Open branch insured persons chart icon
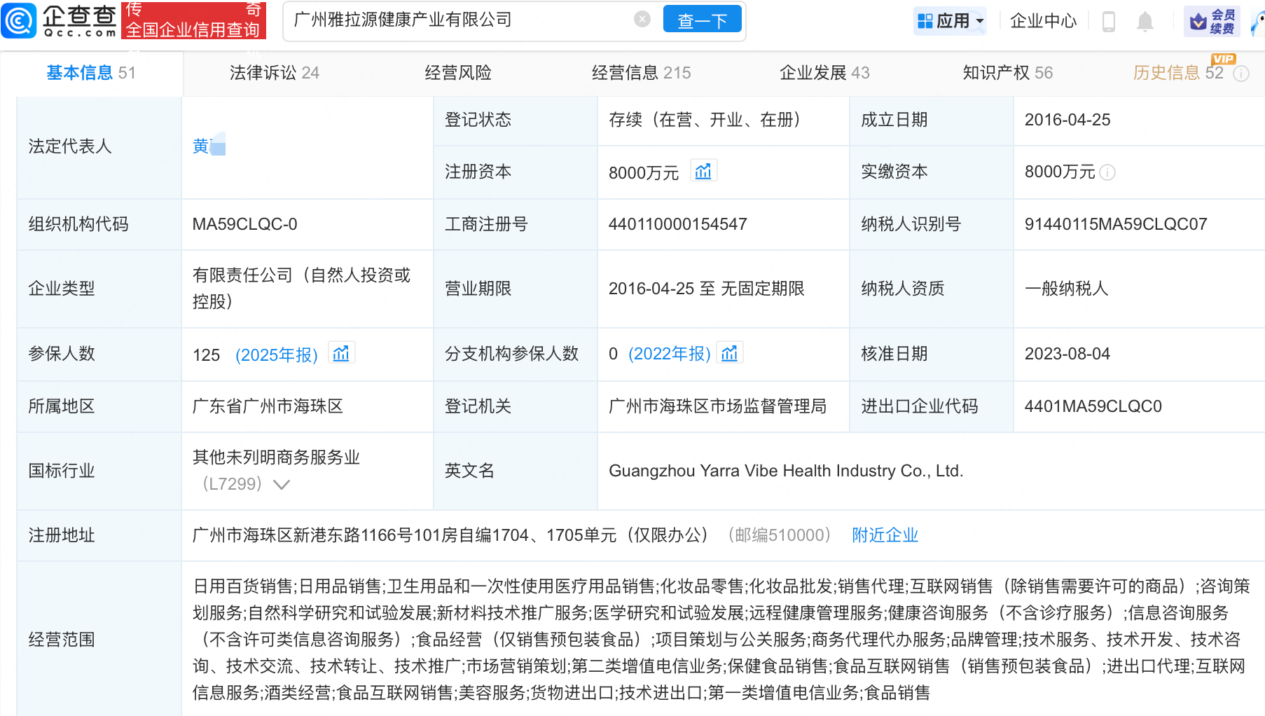The image size is (1265, 716). (x=729, y=353)
